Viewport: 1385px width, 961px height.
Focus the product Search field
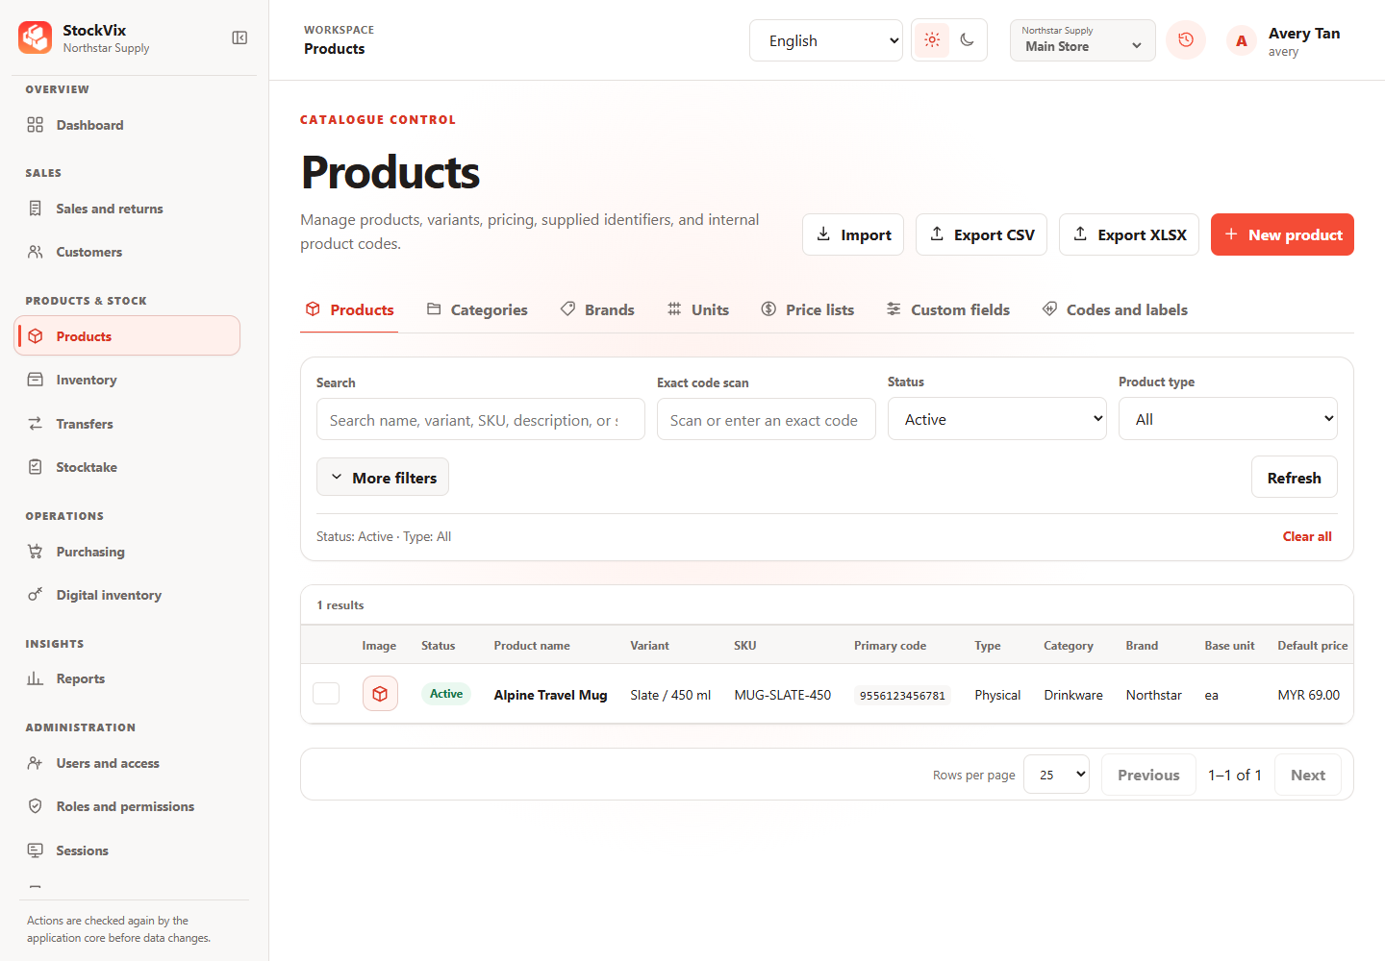coord(481,420)
